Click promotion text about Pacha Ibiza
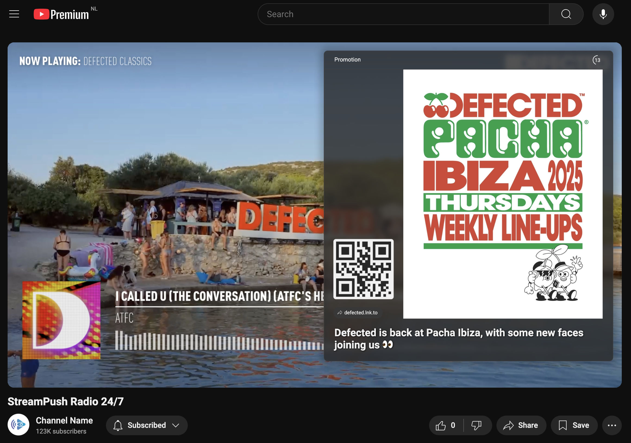631x443 pixels. tap(458, 339)
